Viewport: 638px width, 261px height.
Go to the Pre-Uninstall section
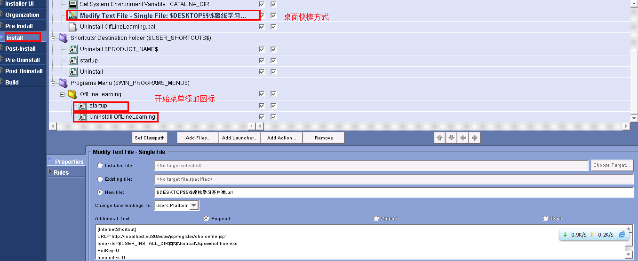pyautogui.click(x=23, y=60)
